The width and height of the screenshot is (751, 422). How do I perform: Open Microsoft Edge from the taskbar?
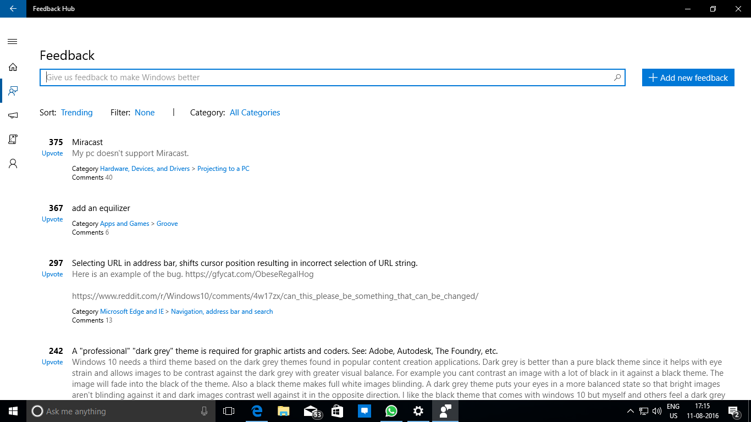256,411
